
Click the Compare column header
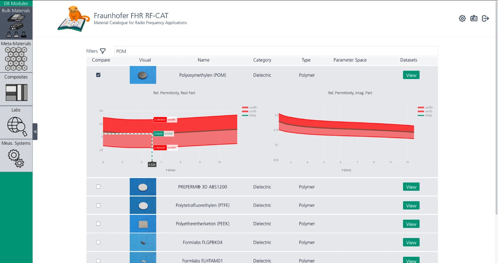click(101, 60)
